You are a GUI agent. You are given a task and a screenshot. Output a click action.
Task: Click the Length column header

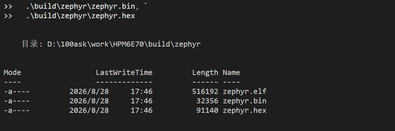point(205,73)
